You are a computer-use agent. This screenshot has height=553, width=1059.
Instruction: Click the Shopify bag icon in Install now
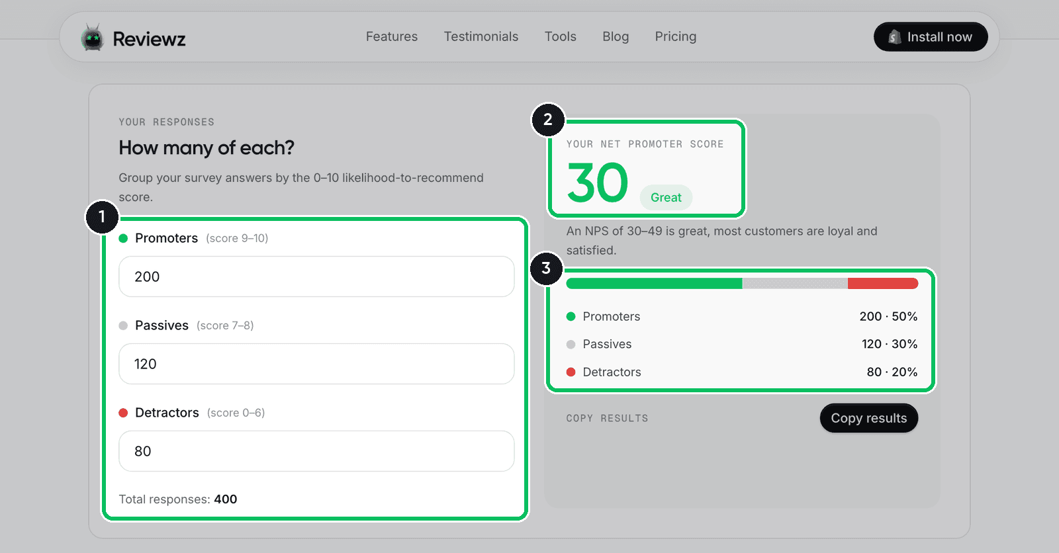(894, 37)
